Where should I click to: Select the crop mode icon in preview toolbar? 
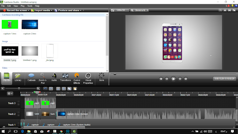pos(220,10)
